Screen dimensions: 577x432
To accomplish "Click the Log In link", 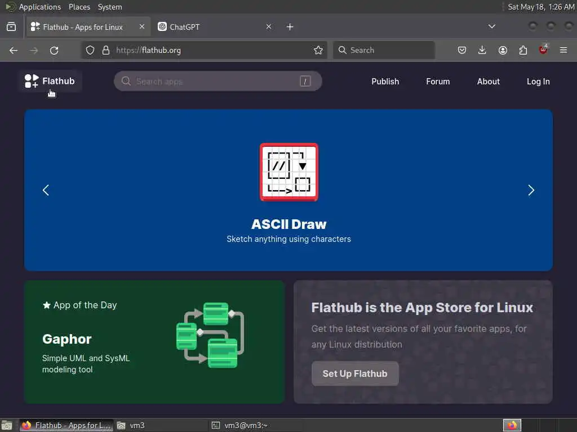I will [x=538, y=82].
